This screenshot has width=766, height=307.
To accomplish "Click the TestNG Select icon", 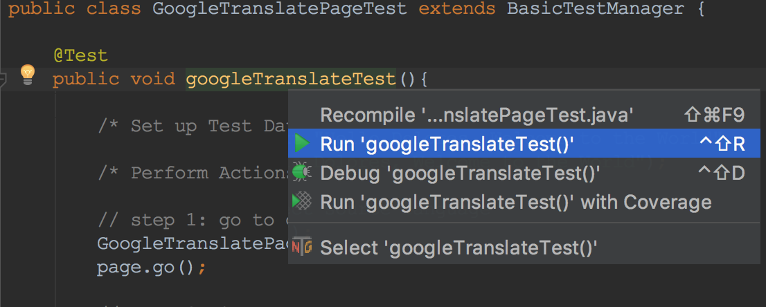I will 301,246.
